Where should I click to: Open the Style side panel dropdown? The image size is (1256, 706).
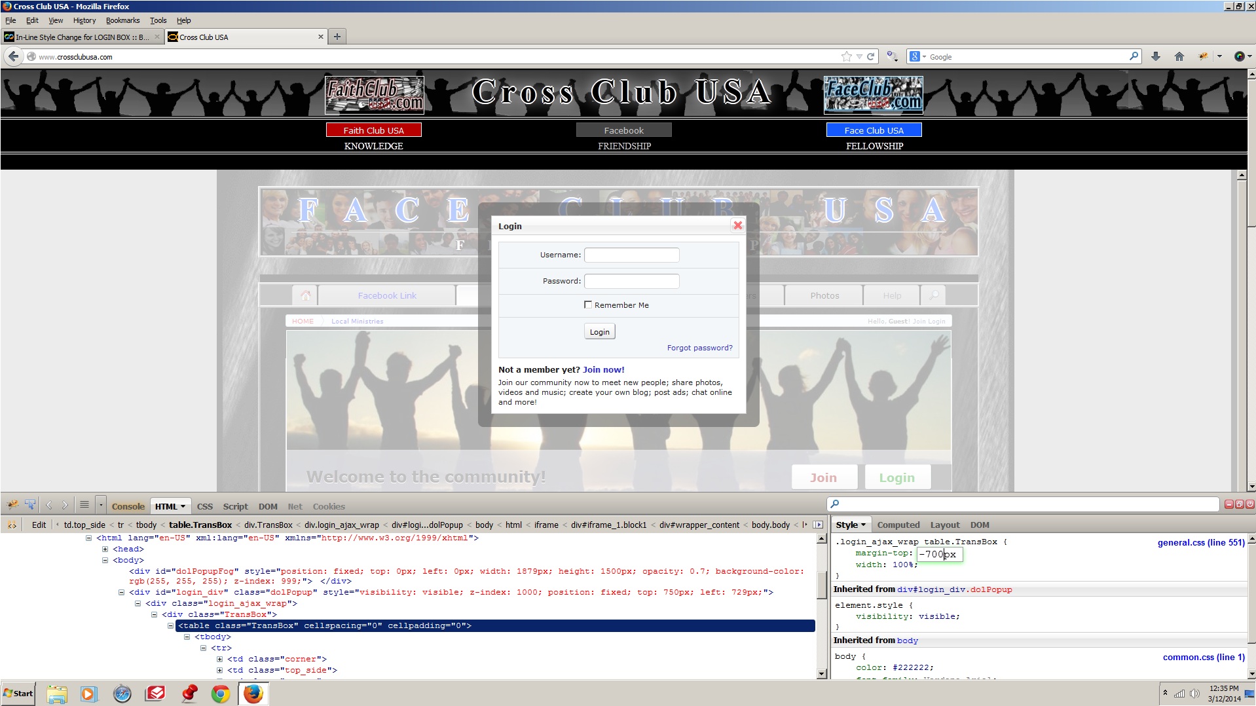pos(863,525)
